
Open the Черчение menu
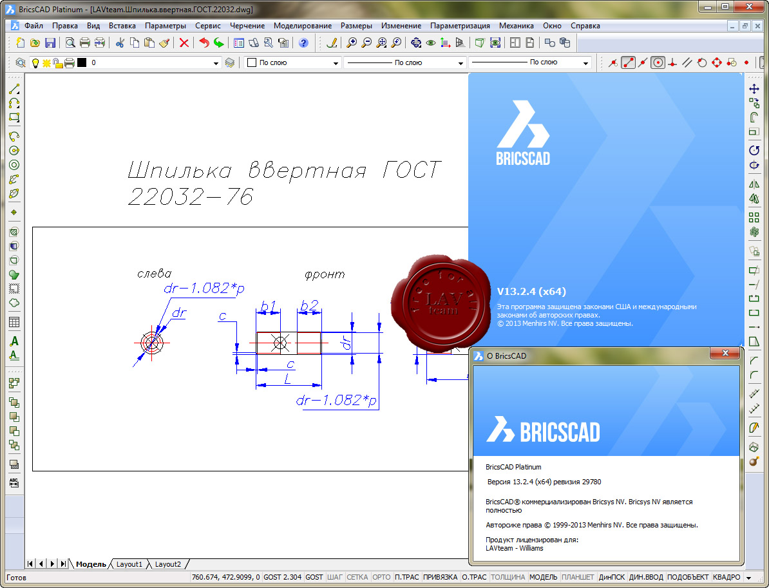[247, 26]
